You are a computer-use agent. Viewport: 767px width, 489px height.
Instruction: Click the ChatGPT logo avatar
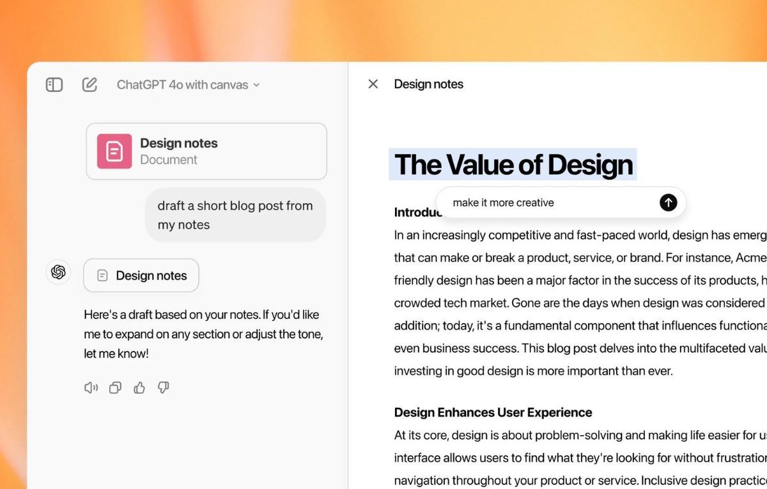[58, 272]
